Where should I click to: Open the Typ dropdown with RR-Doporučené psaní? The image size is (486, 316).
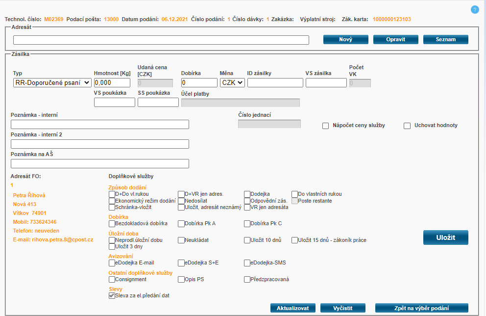52,83
